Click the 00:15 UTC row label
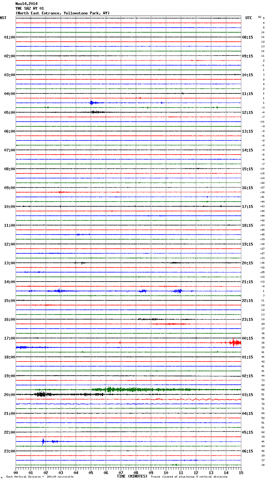The width and height of the screenshot is (266, 481). point(248,338)
